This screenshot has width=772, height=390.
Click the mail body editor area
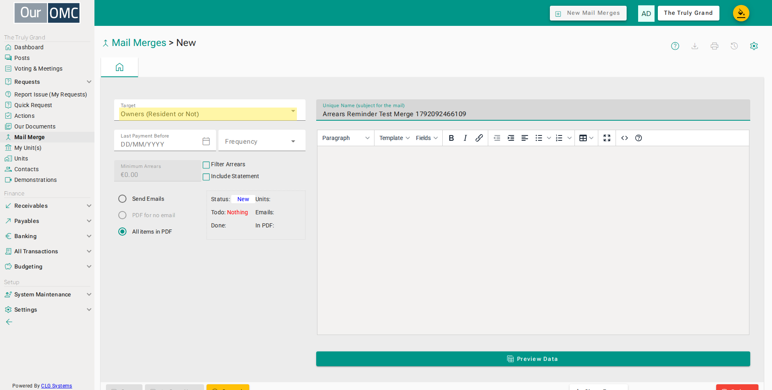pos(533,240)
